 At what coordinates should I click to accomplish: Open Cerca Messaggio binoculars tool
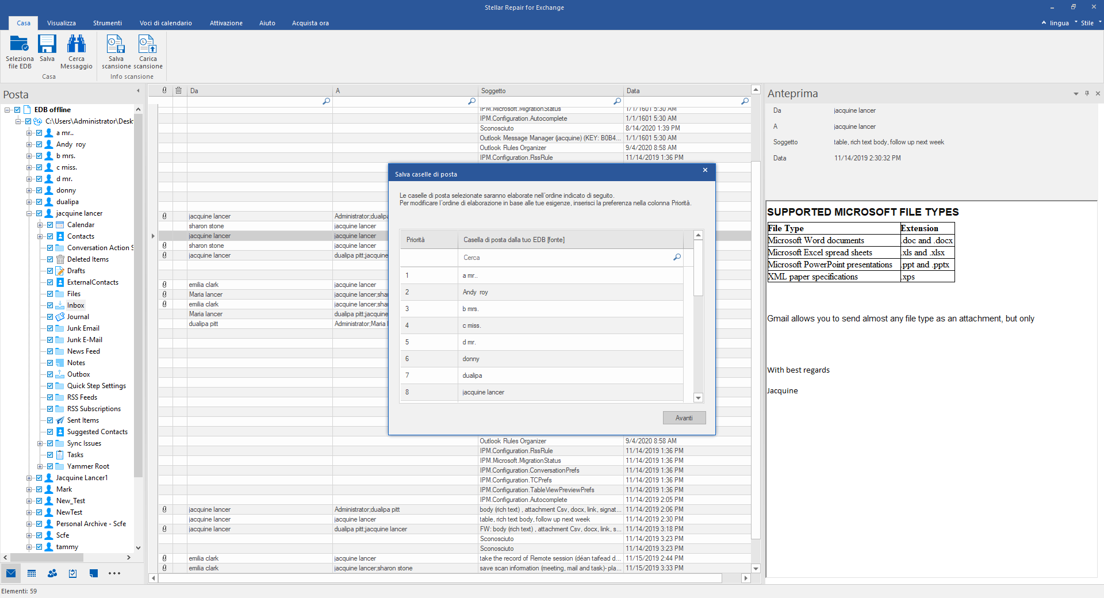coord(76,44)
